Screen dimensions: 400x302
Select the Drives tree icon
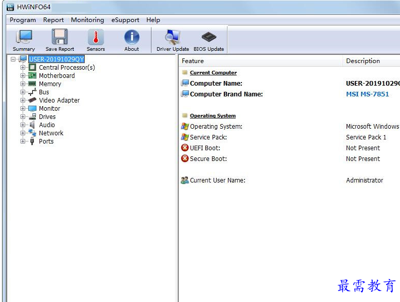pos(32,116)
